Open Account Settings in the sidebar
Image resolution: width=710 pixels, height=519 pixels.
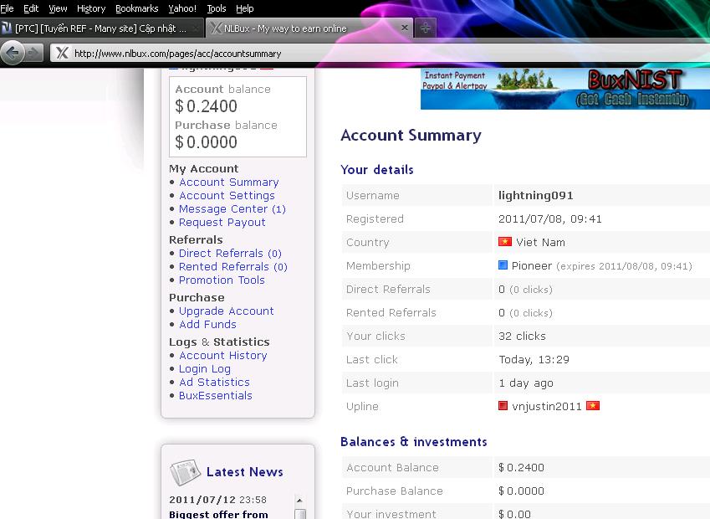click(227, 195)
